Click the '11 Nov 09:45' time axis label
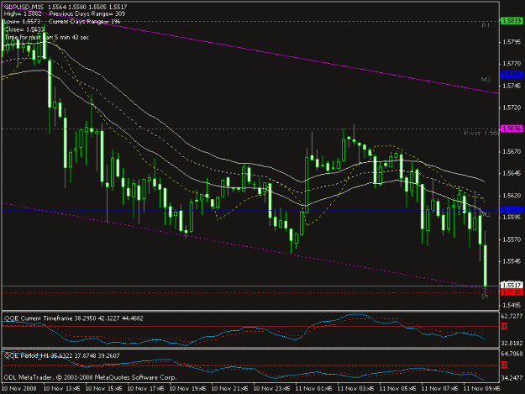 tap(482, 389)
